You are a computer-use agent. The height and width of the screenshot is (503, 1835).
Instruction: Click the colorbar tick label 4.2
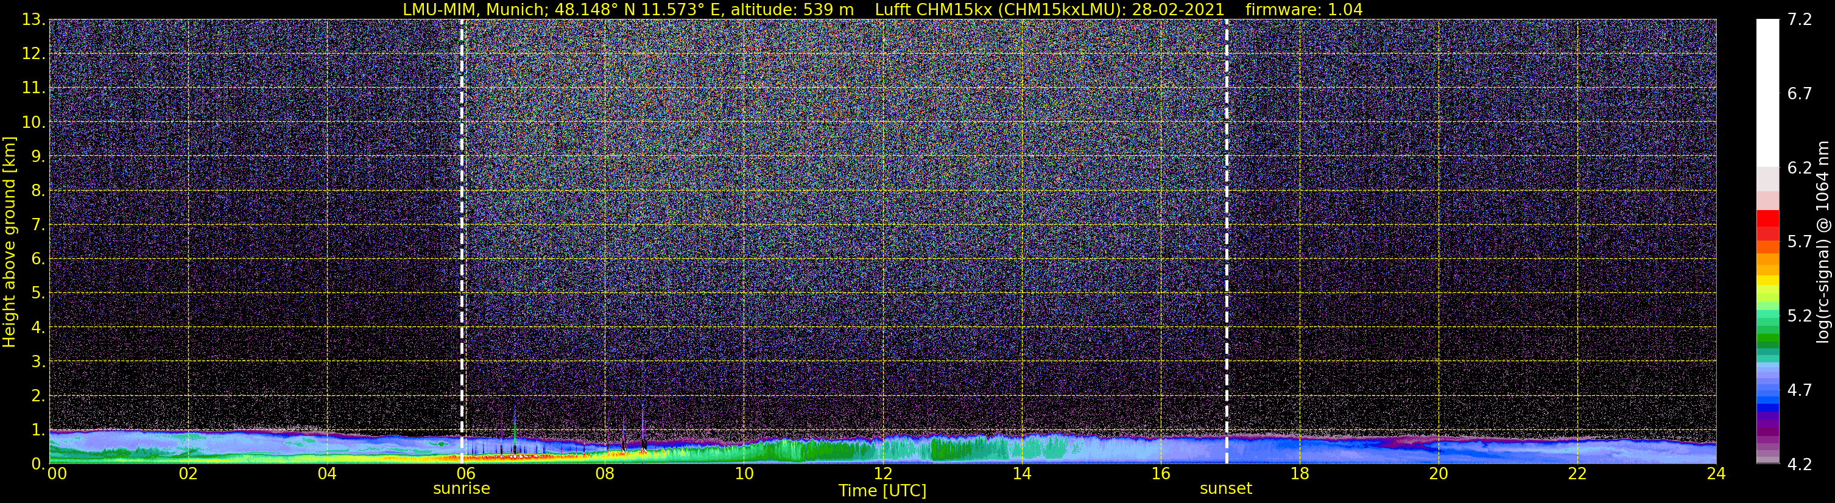pyautogui.click(x=1800, y=465)
